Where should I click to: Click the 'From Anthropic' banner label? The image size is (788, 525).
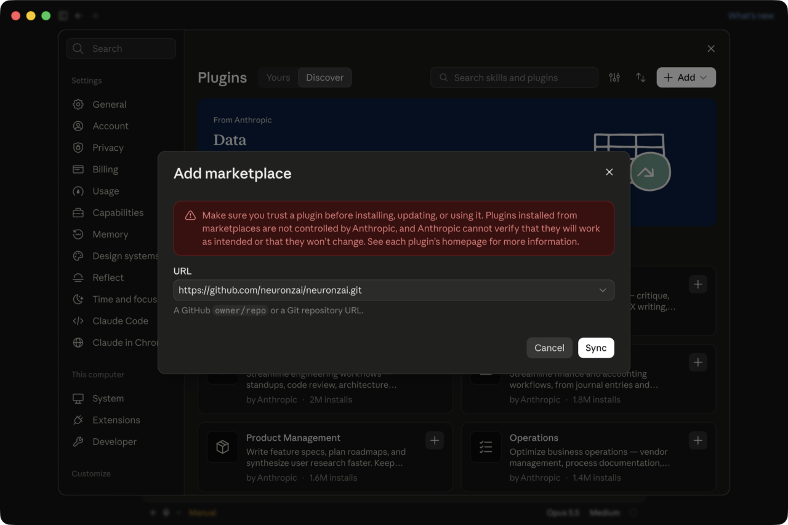coord(243,120)
